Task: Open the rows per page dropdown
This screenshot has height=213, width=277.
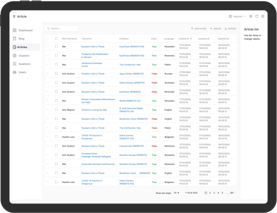Action: [176, 193]
